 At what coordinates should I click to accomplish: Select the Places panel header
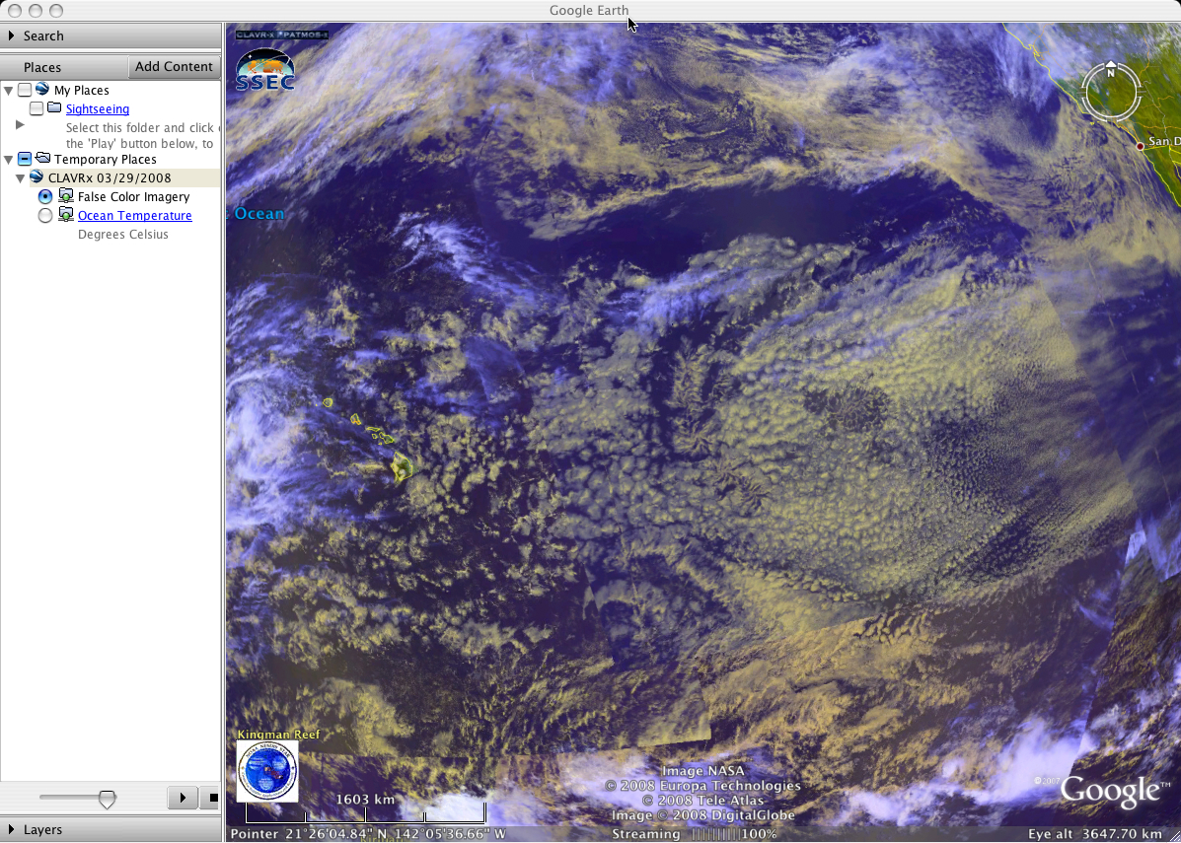click(42, 67)
